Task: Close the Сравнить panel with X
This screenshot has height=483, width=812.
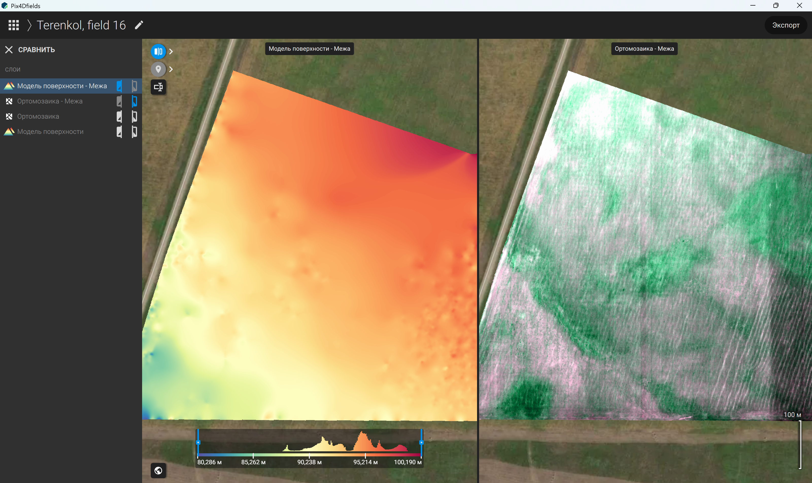Action: 9,49
